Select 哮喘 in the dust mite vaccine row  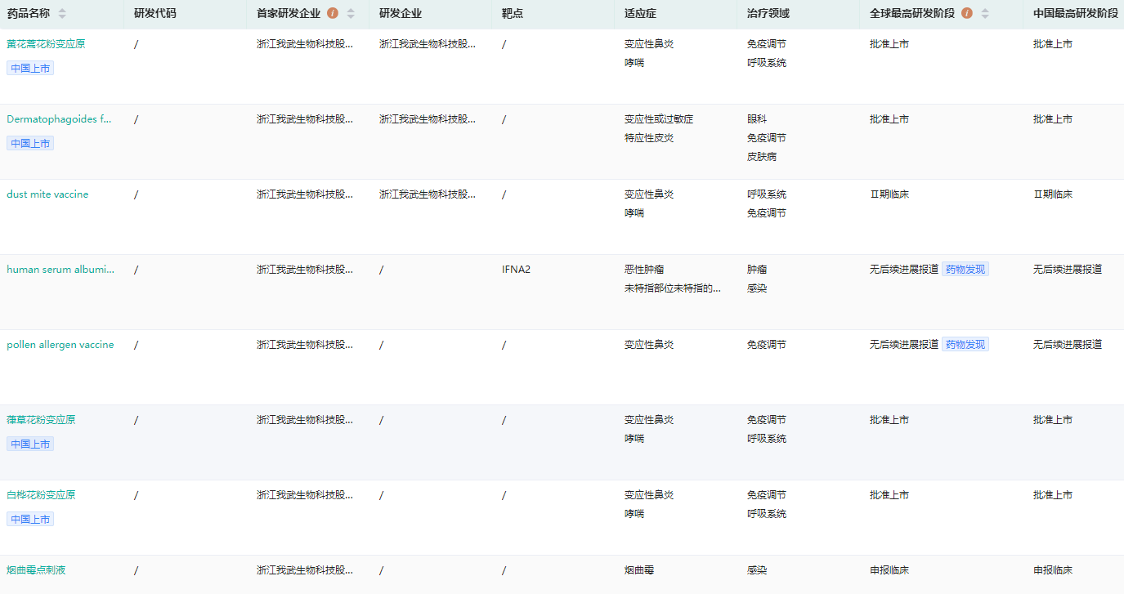tap(634, 213)
